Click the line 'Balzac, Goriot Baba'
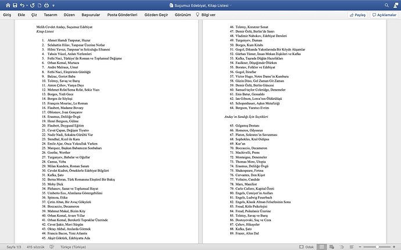 point(62,77)
